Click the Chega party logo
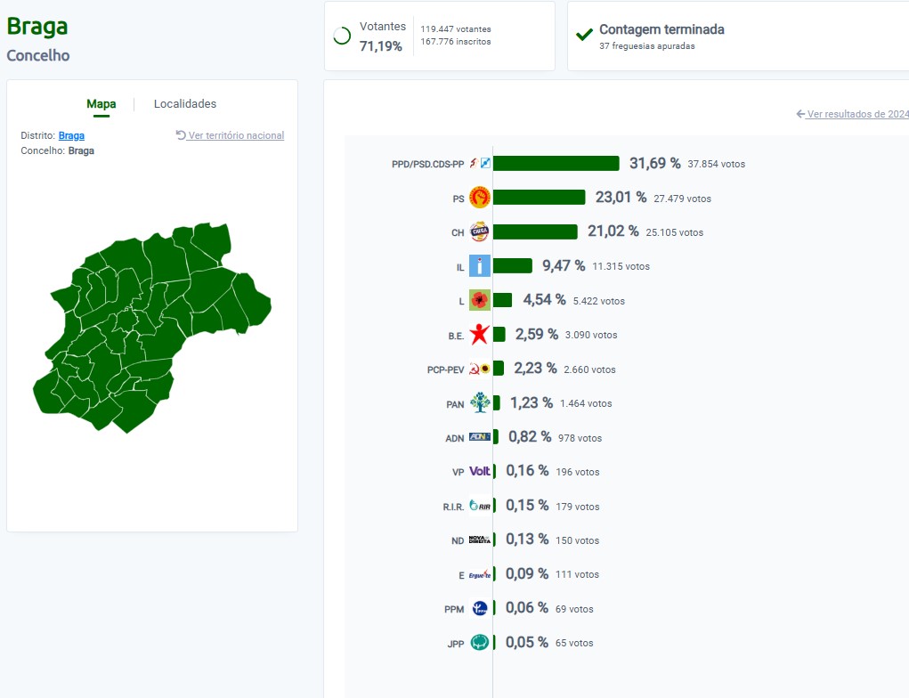The width and height of the screenshot is (909, 698). pos(479,231)
